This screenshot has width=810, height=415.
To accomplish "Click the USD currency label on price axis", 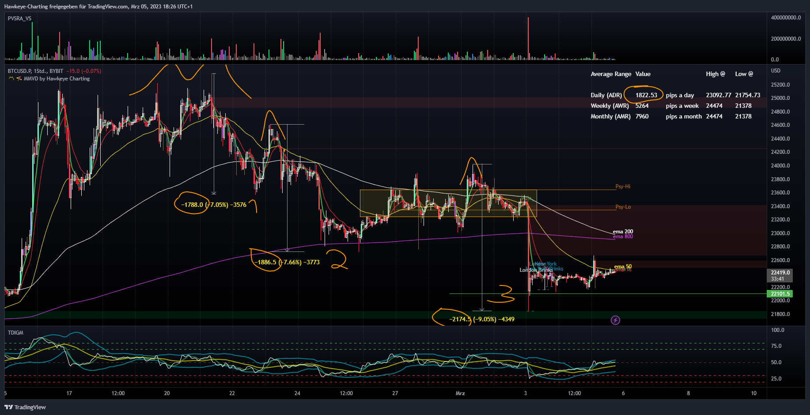I will coord(776,71).
